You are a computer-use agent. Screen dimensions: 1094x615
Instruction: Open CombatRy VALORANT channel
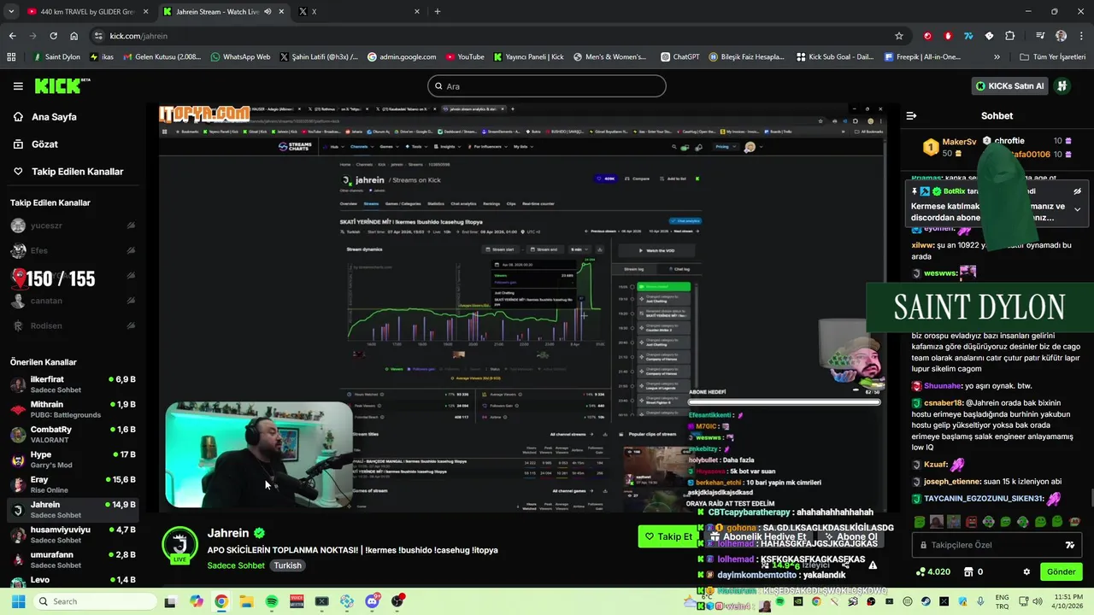(73, 434)
